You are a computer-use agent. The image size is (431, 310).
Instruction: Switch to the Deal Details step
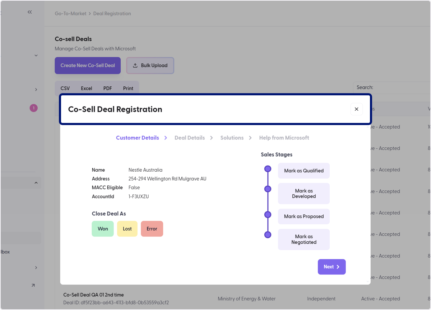pos(190,138)
